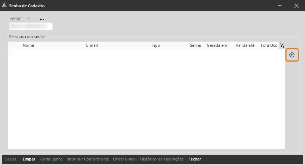This screenshot has width=305, height=166.
Task: Click Gerar Senha in bottom bar
Action: [x=51, y=159]
